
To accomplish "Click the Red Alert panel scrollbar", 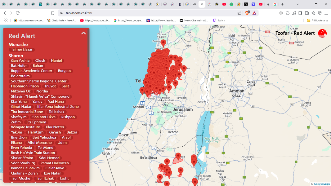I will pos(88,48).
